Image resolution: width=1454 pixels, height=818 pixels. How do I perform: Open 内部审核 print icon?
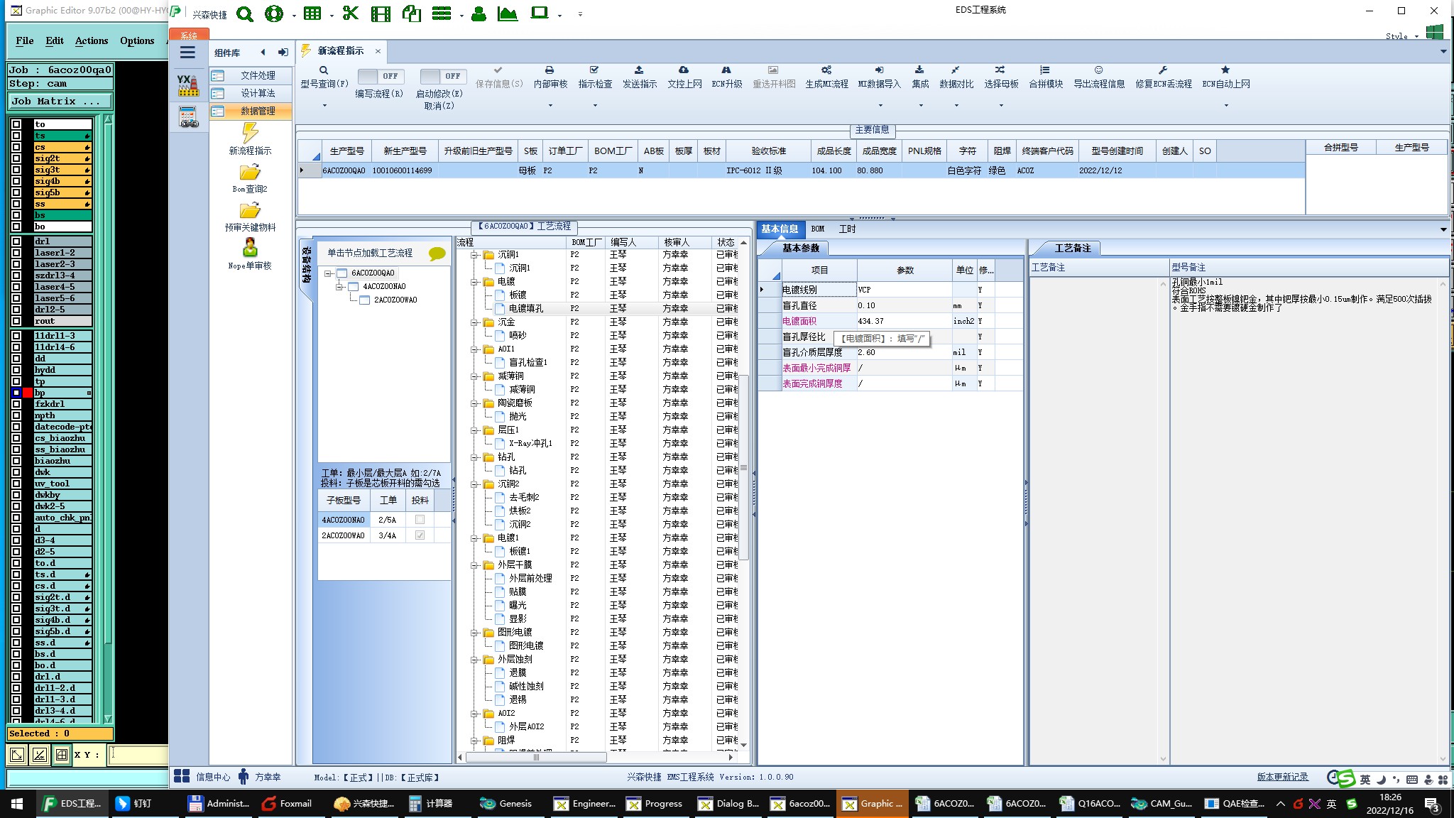pyautogui.click(x=550, y=70)
